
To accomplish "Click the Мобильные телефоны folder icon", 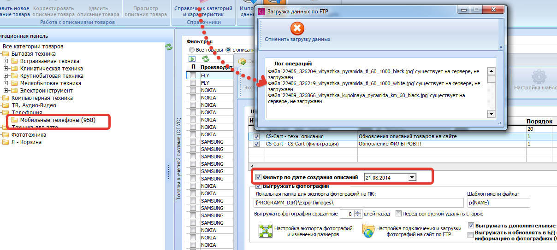I will tap(15, 120).
